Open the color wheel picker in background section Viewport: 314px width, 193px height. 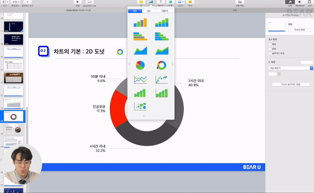[279, 74]
